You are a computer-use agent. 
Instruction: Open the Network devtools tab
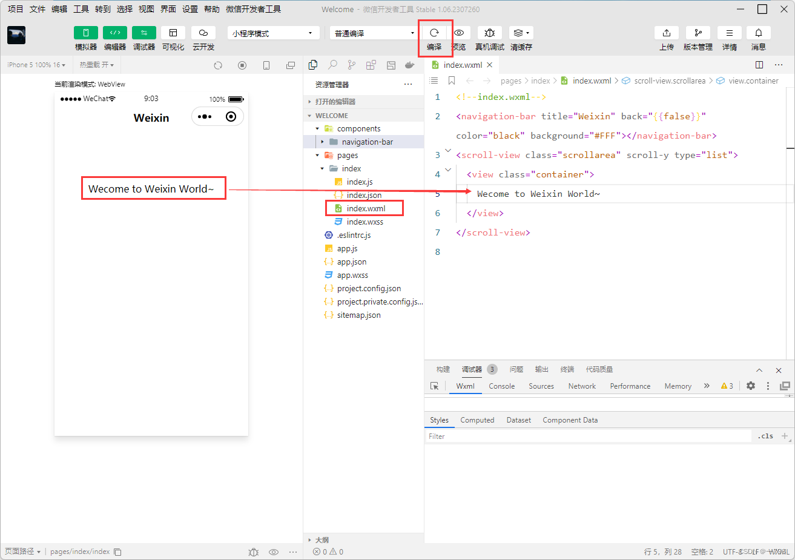[x=582, y=386]
